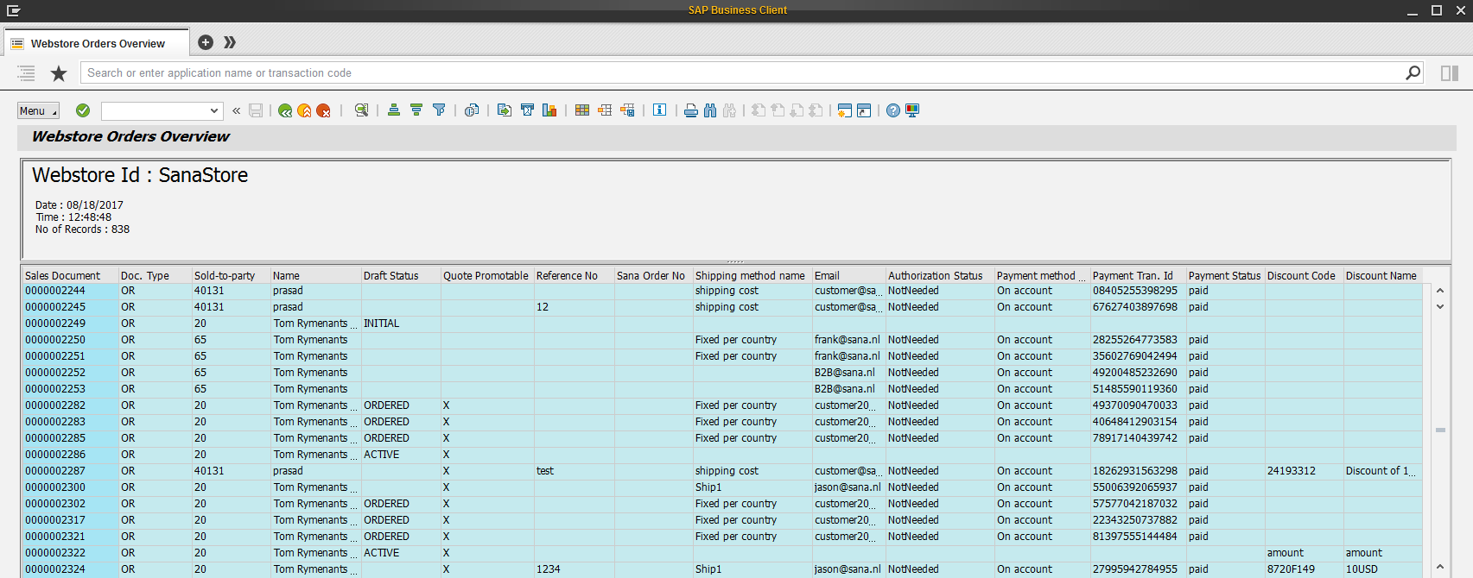Click the Find next binoculars icon
1473x578 pixels.
(729, 110)
